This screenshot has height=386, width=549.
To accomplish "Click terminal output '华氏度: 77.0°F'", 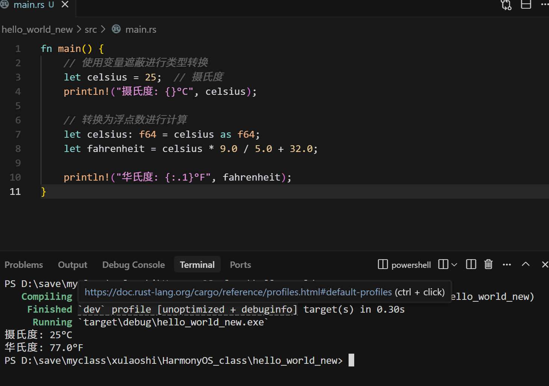I will [x=44, y=348].
